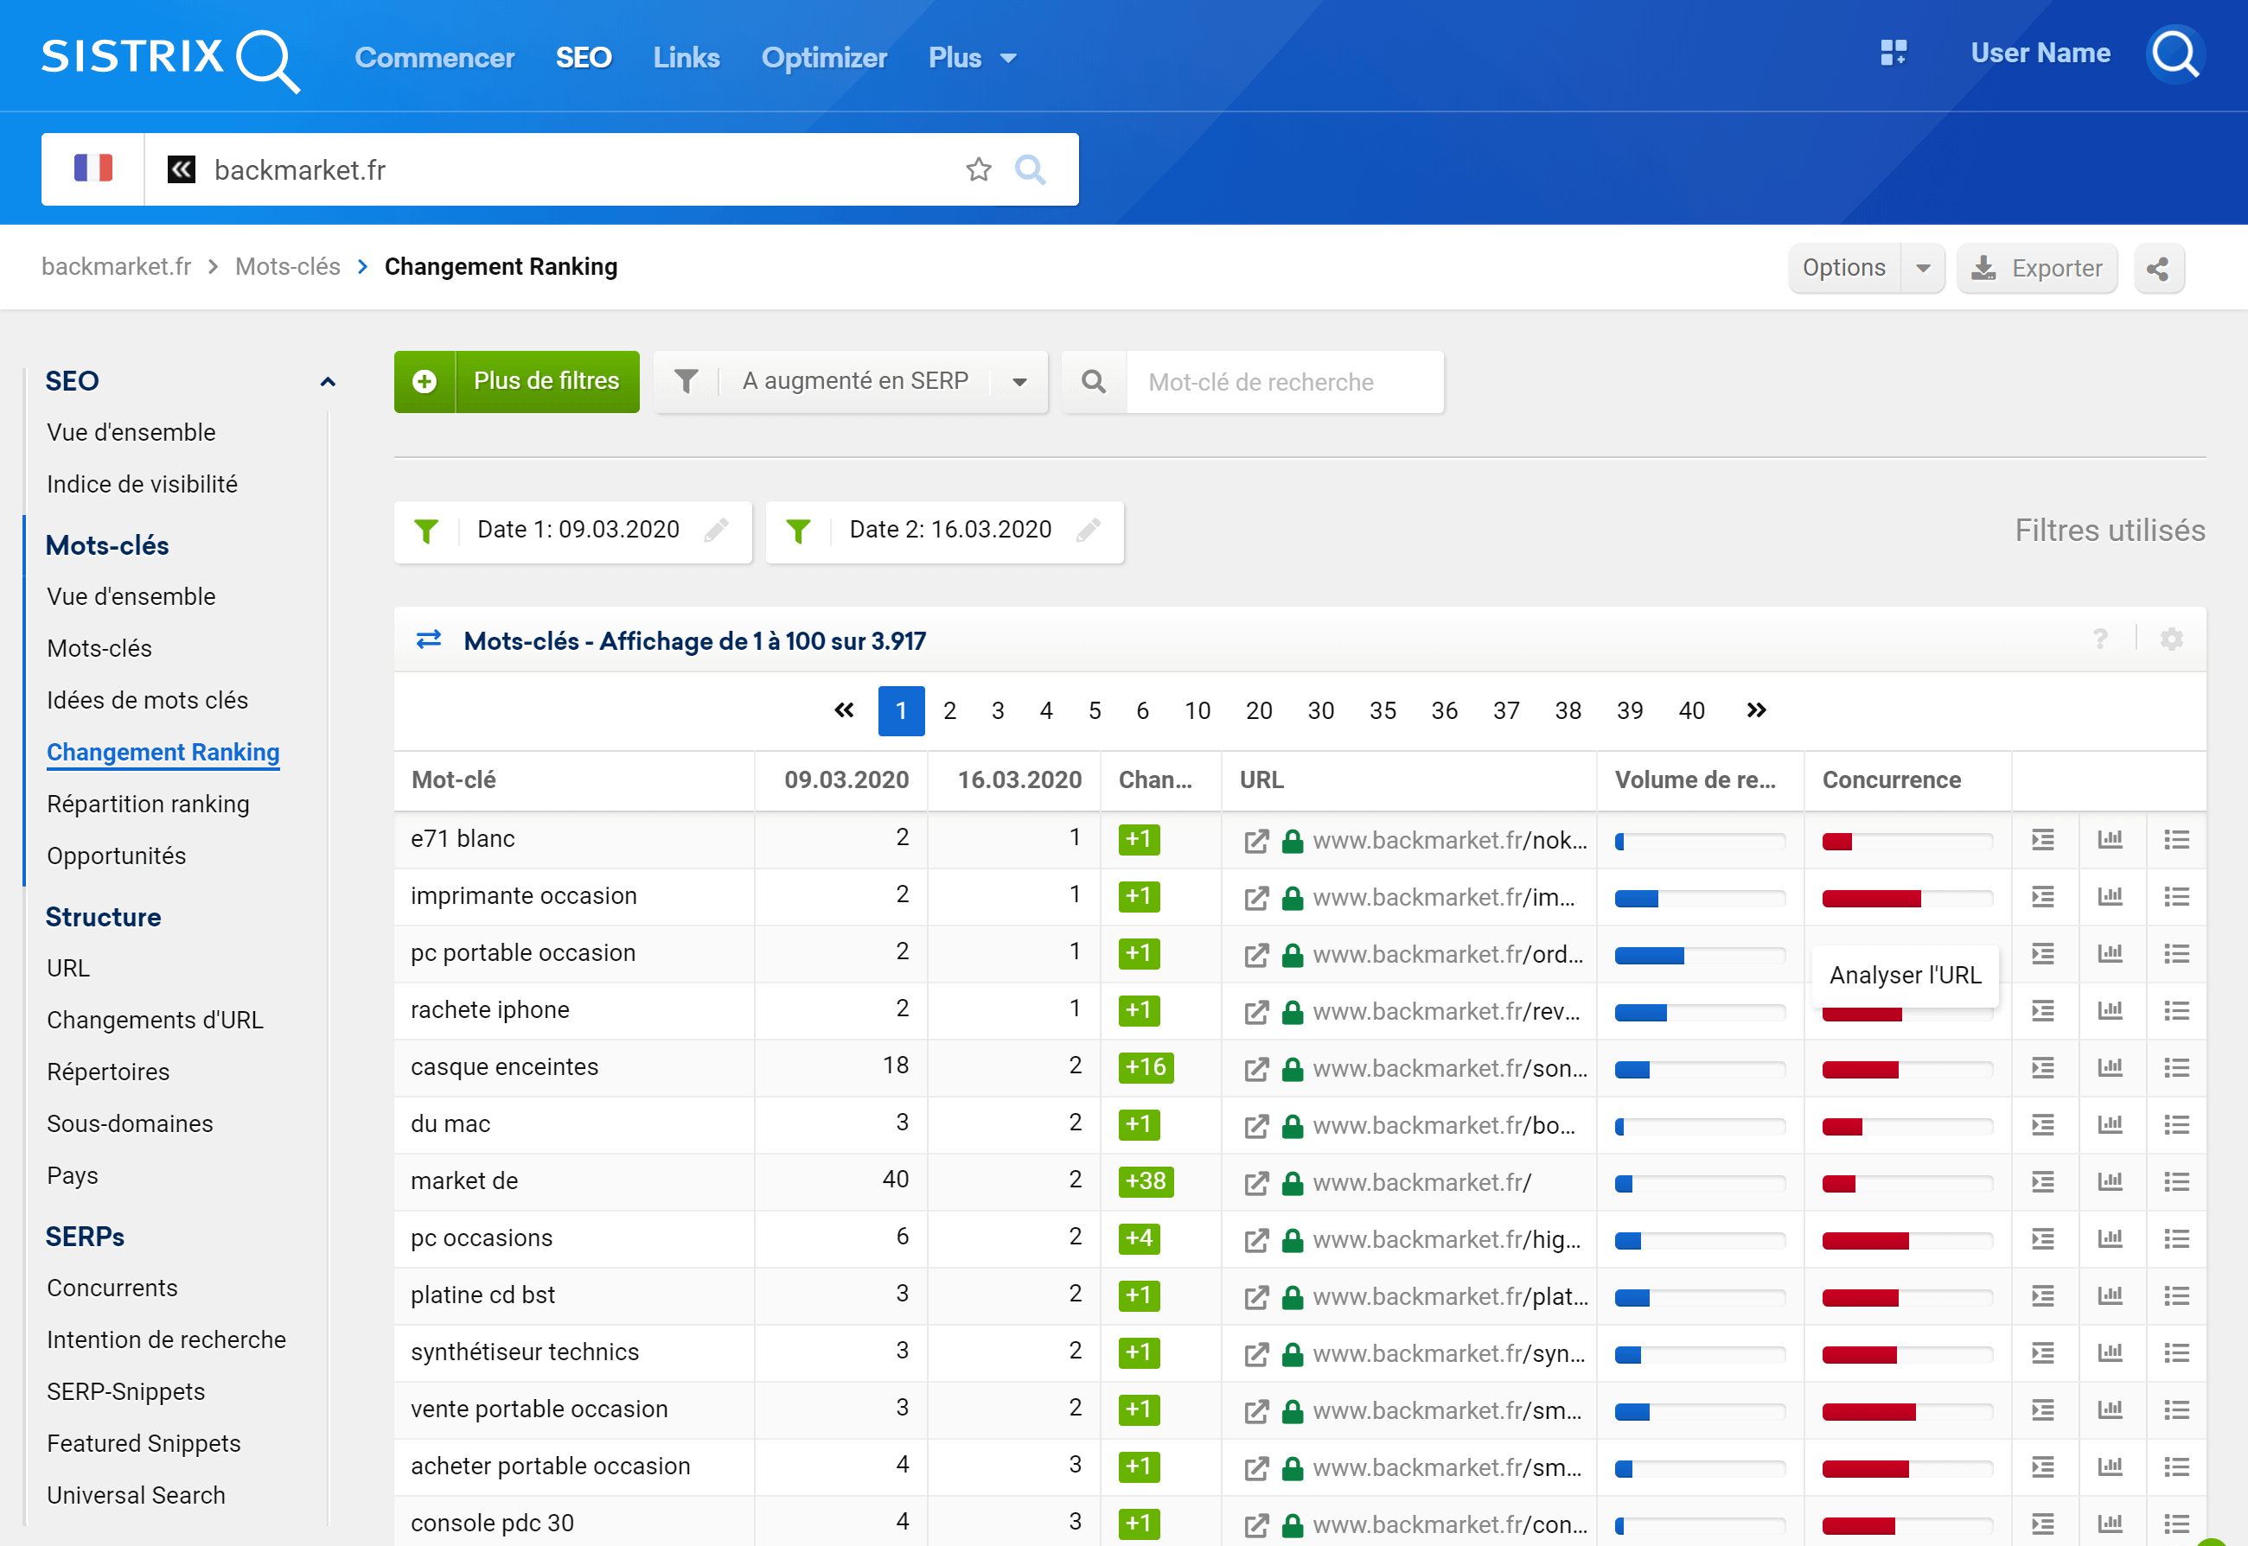Open the Plus dropdown in top navigation
This screenshot has height=1546, width=2248.
click(x=972, y=58)
